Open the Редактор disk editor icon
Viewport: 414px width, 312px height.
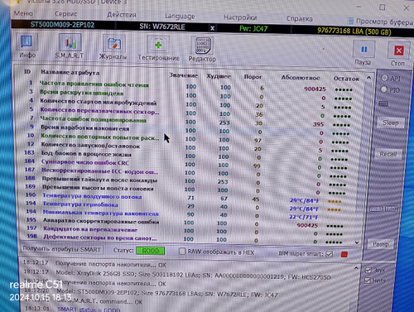pyautogui.click(x=203, y=46)
